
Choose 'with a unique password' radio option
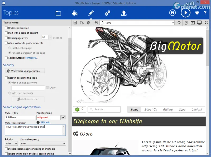9,83
